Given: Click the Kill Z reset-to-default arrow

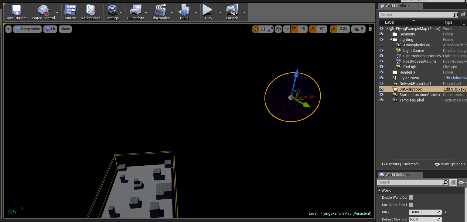Looking at the screenshot, I should tap(445, 212).
